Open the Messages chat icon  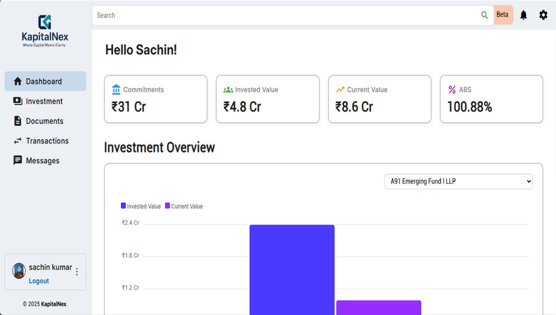(18, 160)
